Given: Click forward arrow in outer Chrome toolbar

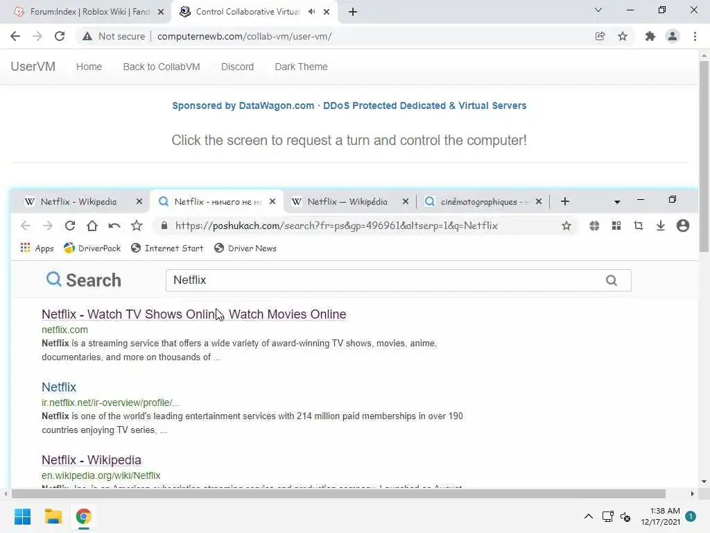Looking at the screenshot, I should coord(37,36).
